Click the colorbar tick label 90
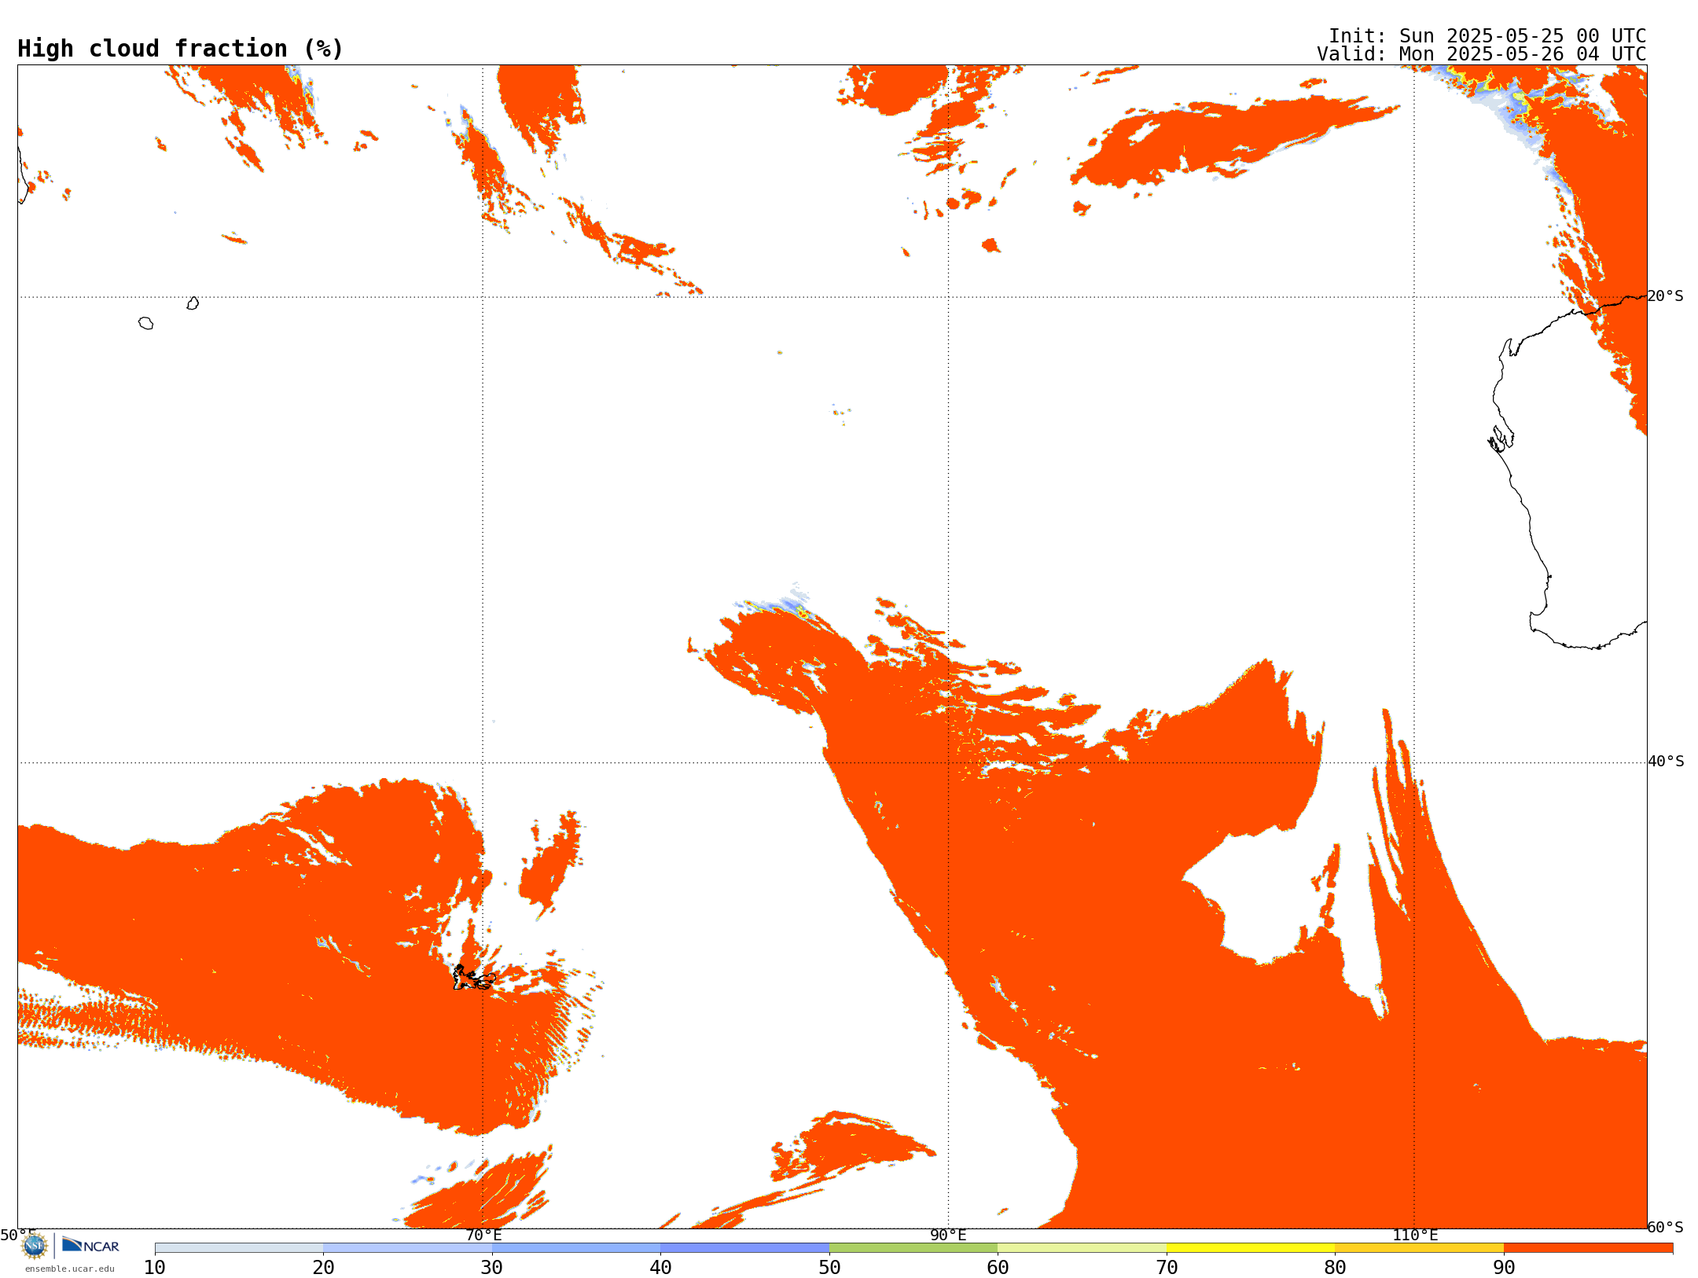This screenshot has height=1278, width=1698. (x=1504, y=1267)
